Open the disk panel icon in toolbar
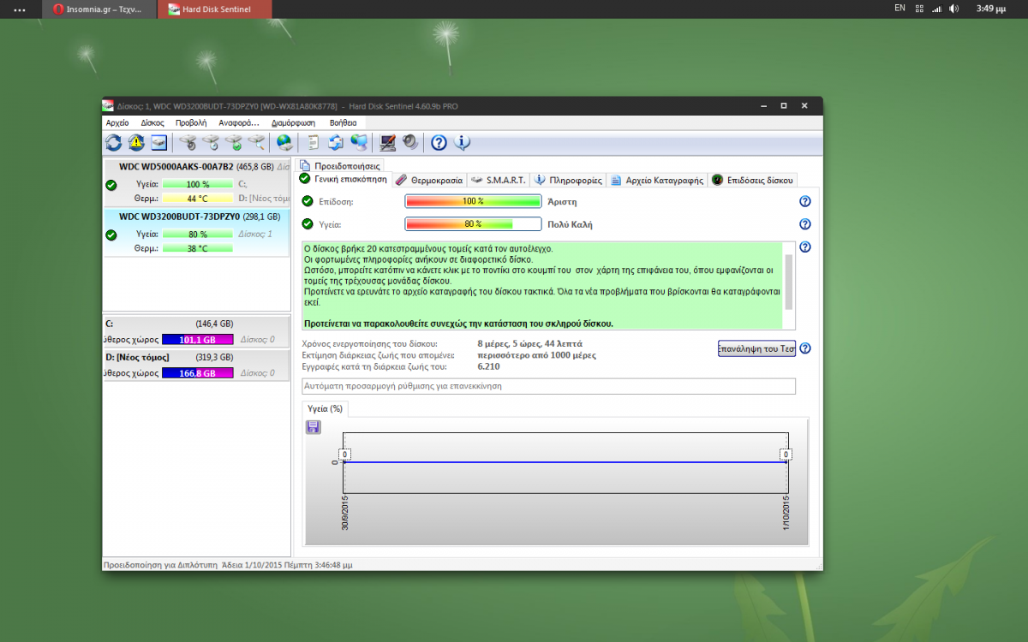This screenshot has width=1028, height=642. [x=159, y=143]
